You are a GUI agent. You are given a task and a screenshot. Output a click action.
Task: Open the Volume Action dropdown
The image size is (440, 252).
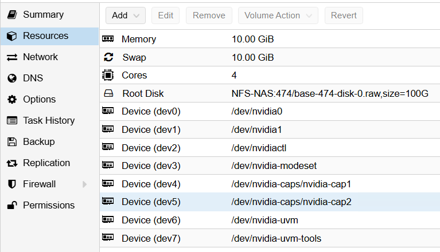(x=278, y=15)
